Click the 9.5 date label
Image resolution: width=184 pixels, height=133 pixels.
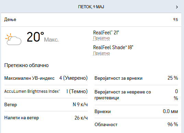(175, 20)
